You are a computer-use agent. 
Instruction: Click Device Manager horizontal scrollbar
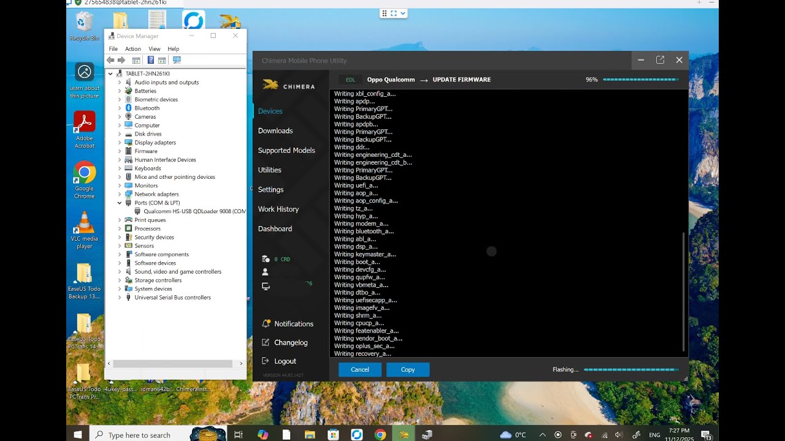coord(172,363)
